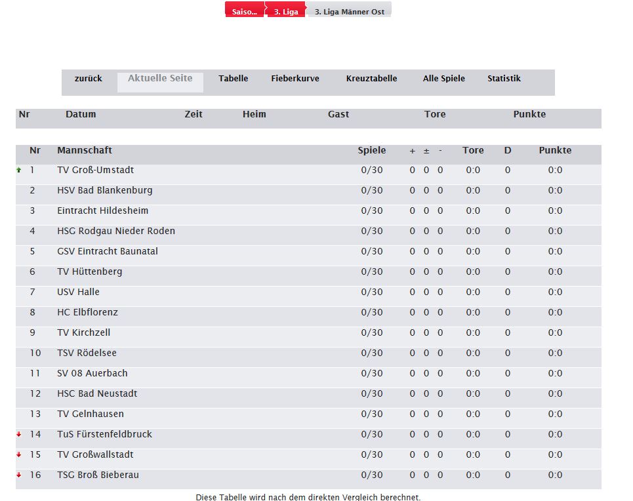633x501 pixels.
Task: Open the Alle Spiele tab
Action: coord(443,79)
